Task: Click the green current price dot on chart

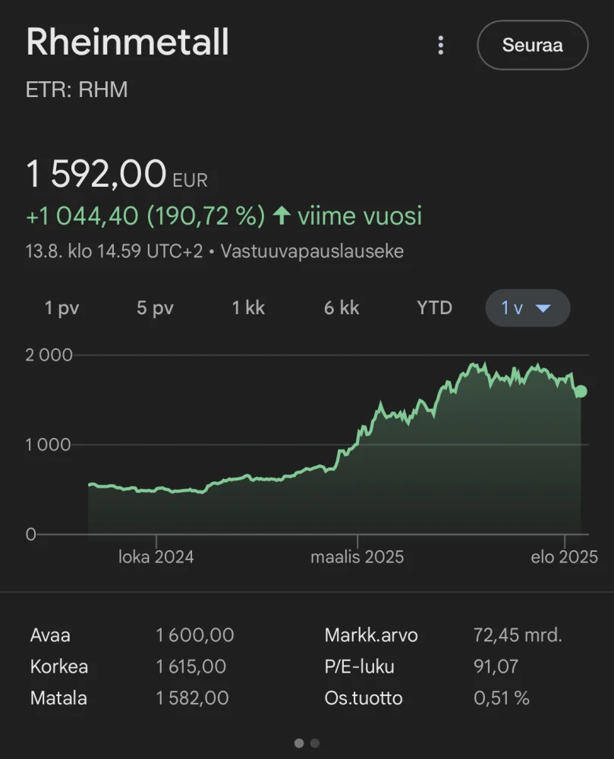Action: pyautogui.click(x=581, y=392)
